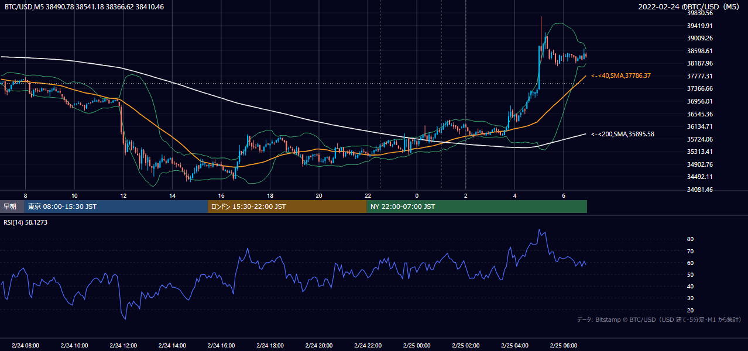Click hour label 12 under price chart
This screenshot has height=351, width=748.
click(x=123, y=195)
